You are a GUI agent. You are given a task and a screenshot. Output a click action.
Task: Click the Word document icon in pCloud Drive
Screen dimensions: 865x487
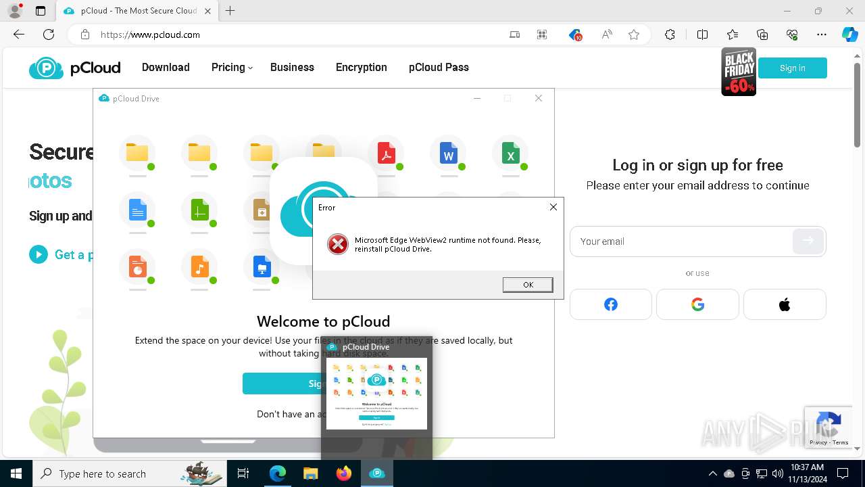pyautogui.click(x=448, y=154)
